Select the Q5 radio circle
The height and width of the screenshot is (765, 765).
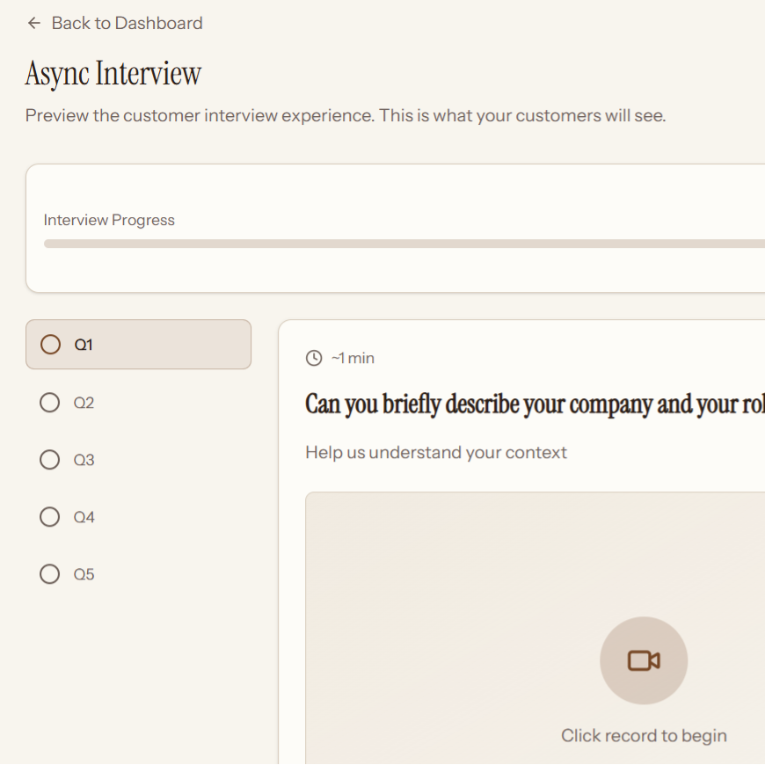pos(50,574)
